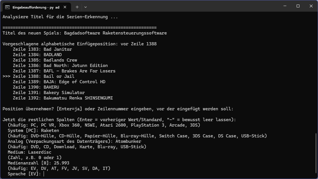Click the BAJA: Edge of Control HD line
The image size is (318, 179).
(x=59, y=82)
